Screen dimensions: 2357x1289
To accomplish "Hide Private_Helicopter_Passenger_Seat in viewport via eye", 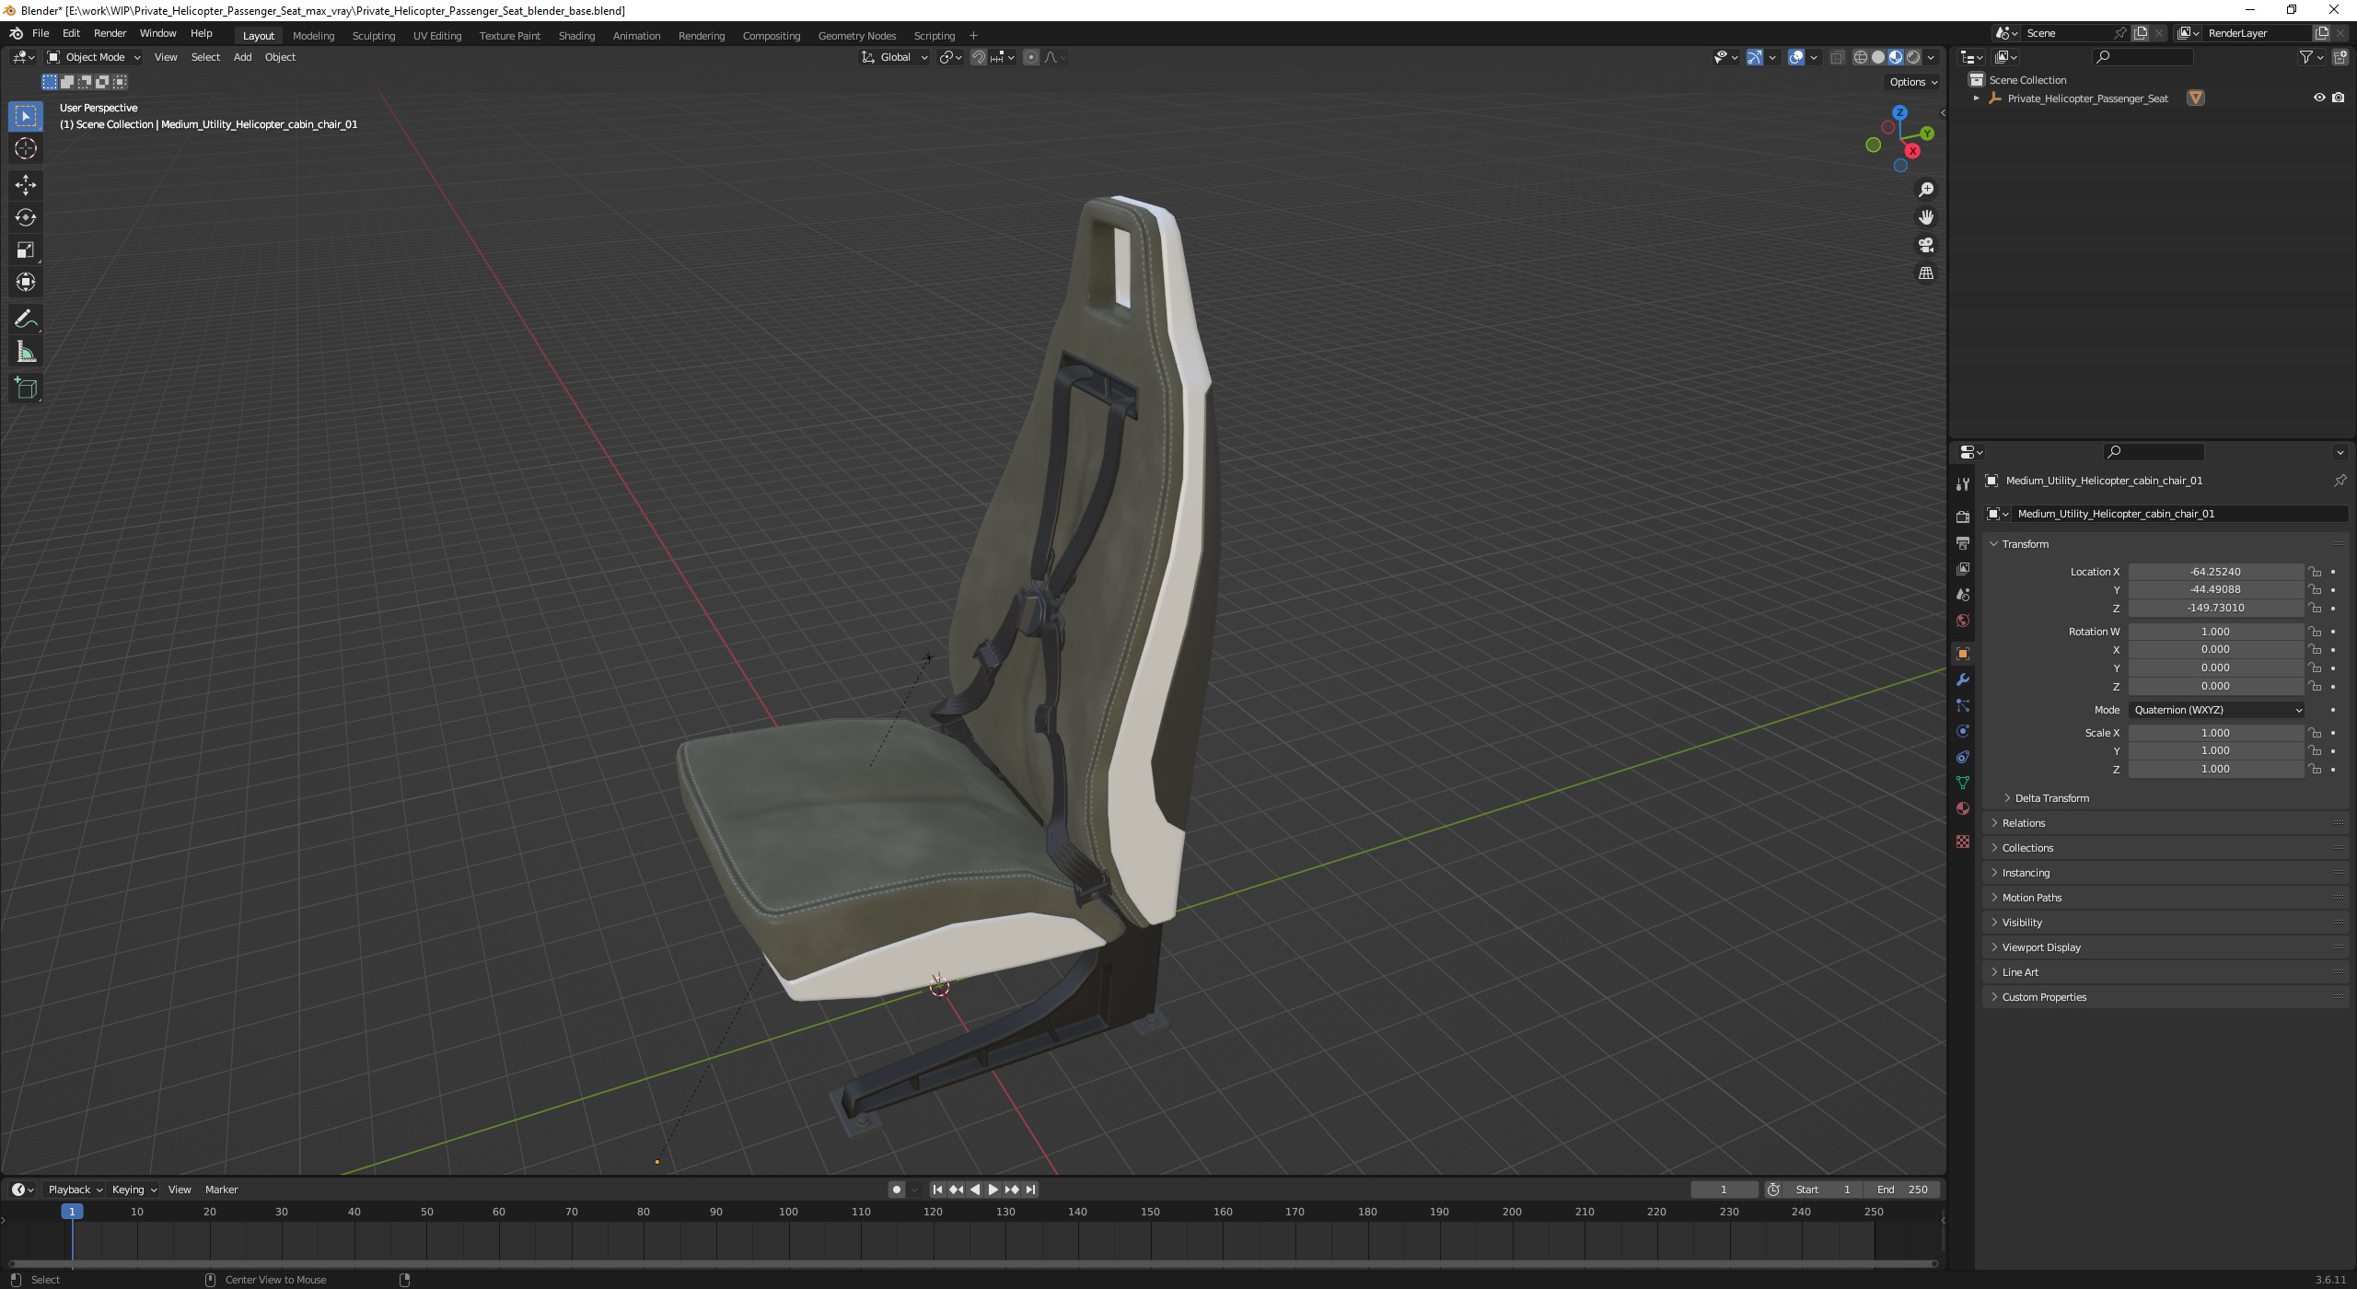I will click(2319, 98).
